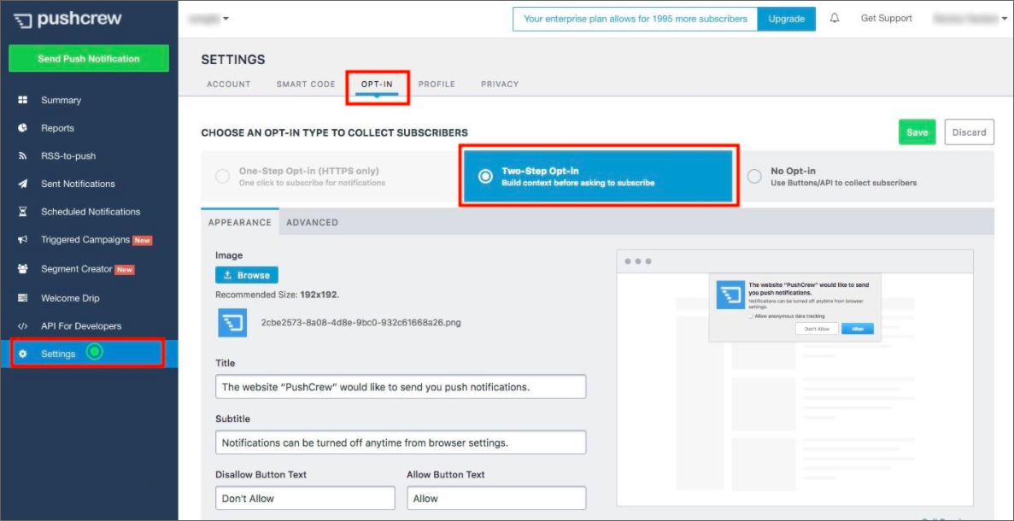This screenshot has height=521, width=1014.
Task: Click Send Push Notification button
Action: click(89, 58)
